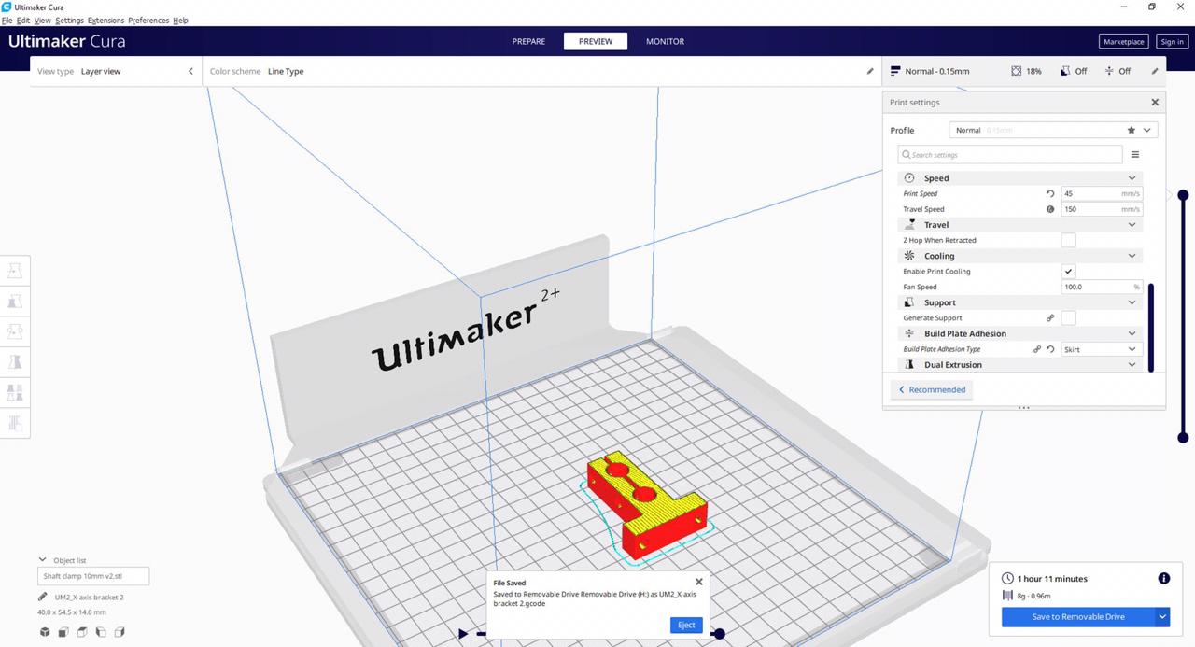Open Per Model Settings tool

click(x=15, y=392)
